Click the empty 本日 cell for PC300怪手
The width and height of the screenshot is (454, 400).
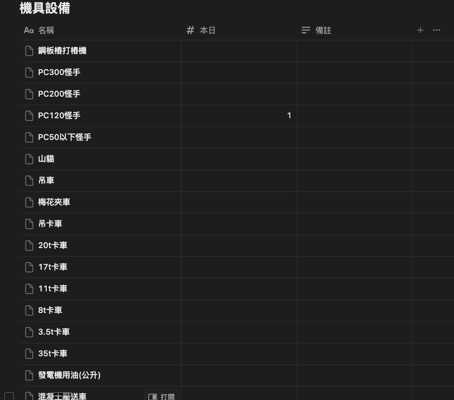pos(239,73)
